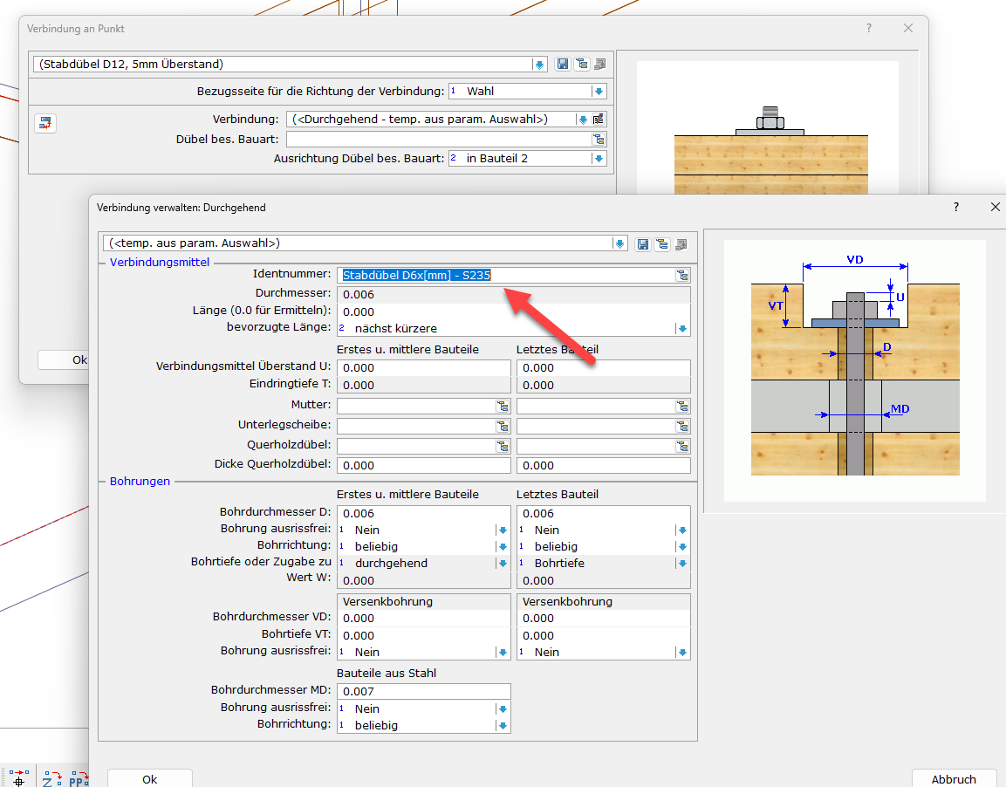The width and height of the screenshot is (1006, 787).
Task: Click tree icon for Unterlegscheibe, Letztes Bauteil
Action: coord(682,426)
